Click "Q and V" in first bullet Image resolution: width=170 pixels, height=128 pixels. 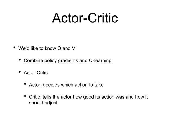[66, 48]
